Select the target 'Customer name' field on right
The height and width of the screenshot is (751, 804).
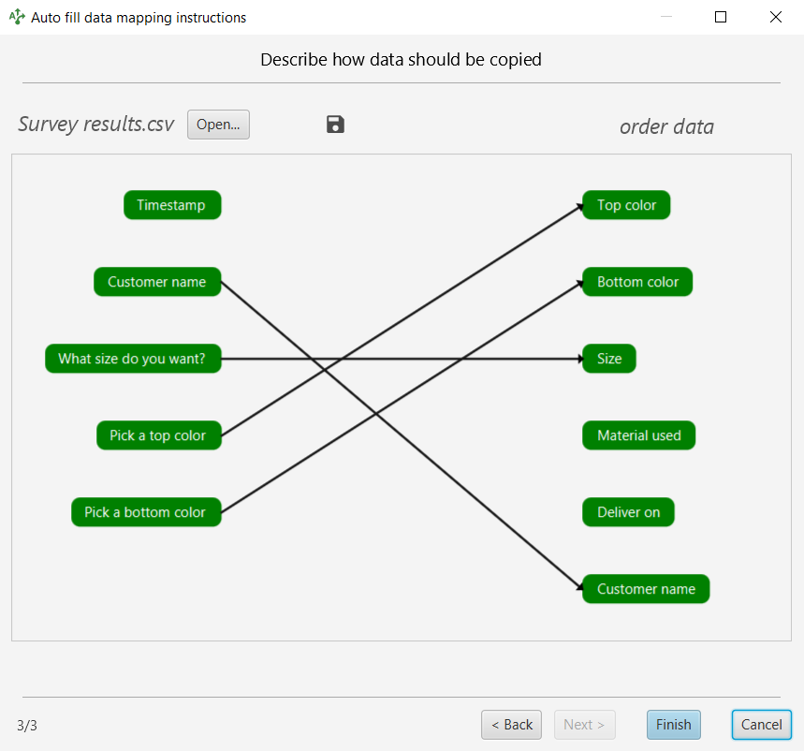[x=646, y=589]
